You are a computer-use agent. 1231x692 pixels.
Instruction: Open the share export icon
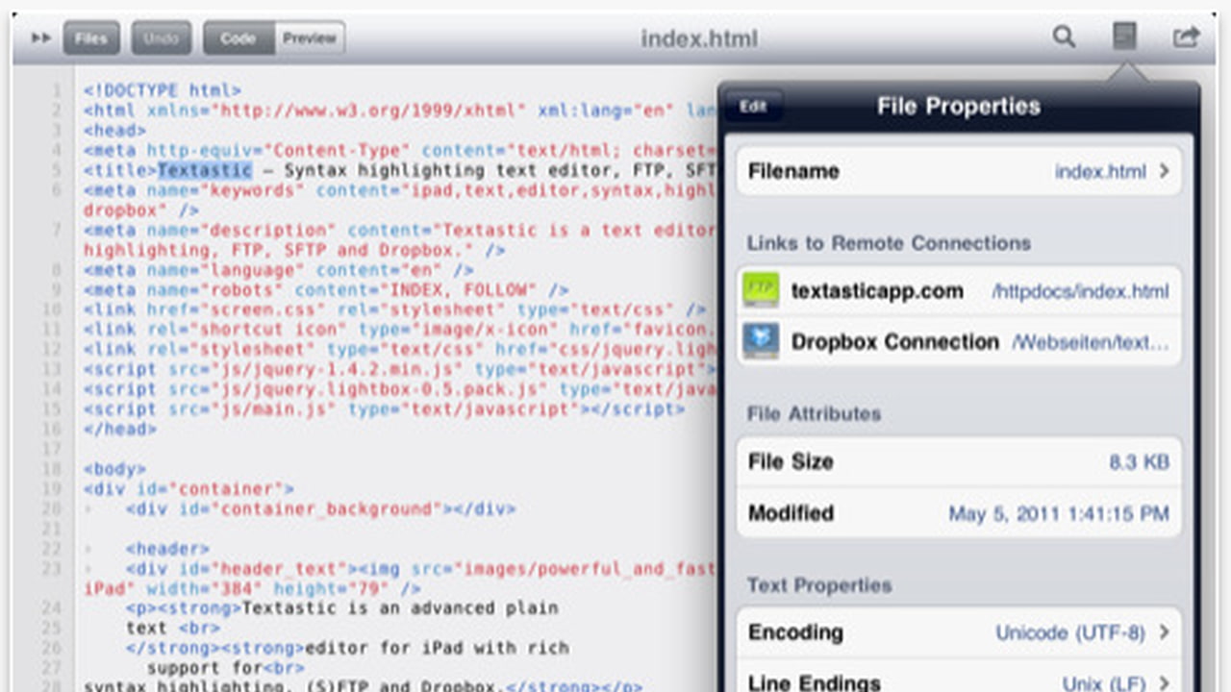coord(1186,37)
